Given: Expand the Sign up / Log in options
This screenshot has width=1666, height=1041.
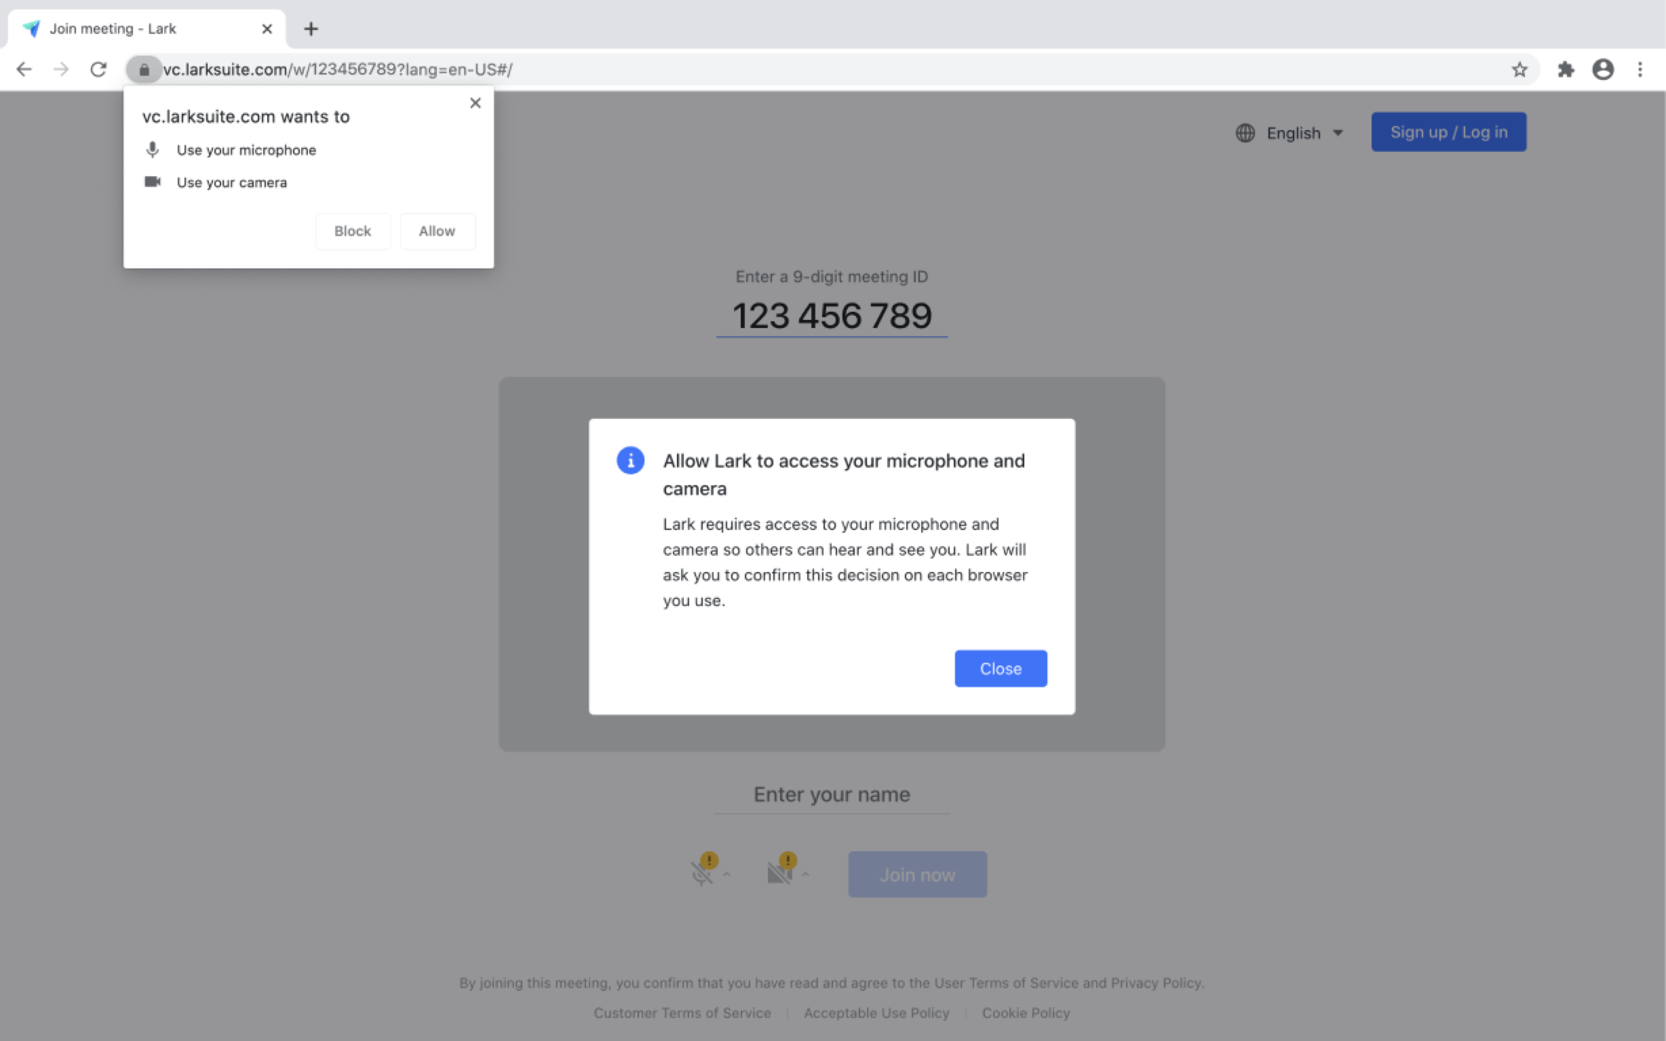Looking at the screenshot, I should [1448, 132].
